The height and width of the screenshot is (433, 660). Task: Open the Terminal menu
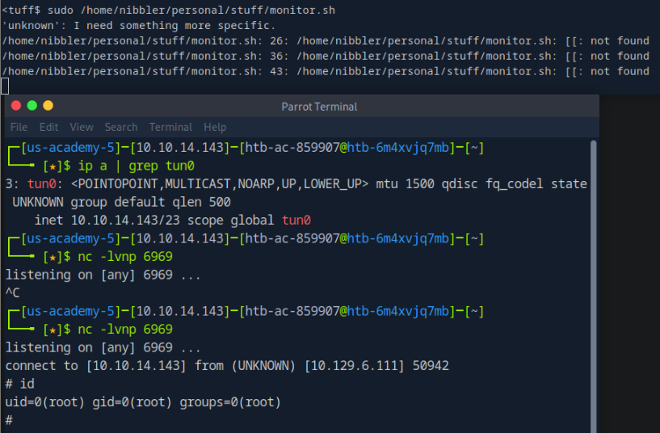tap(170, 127)
